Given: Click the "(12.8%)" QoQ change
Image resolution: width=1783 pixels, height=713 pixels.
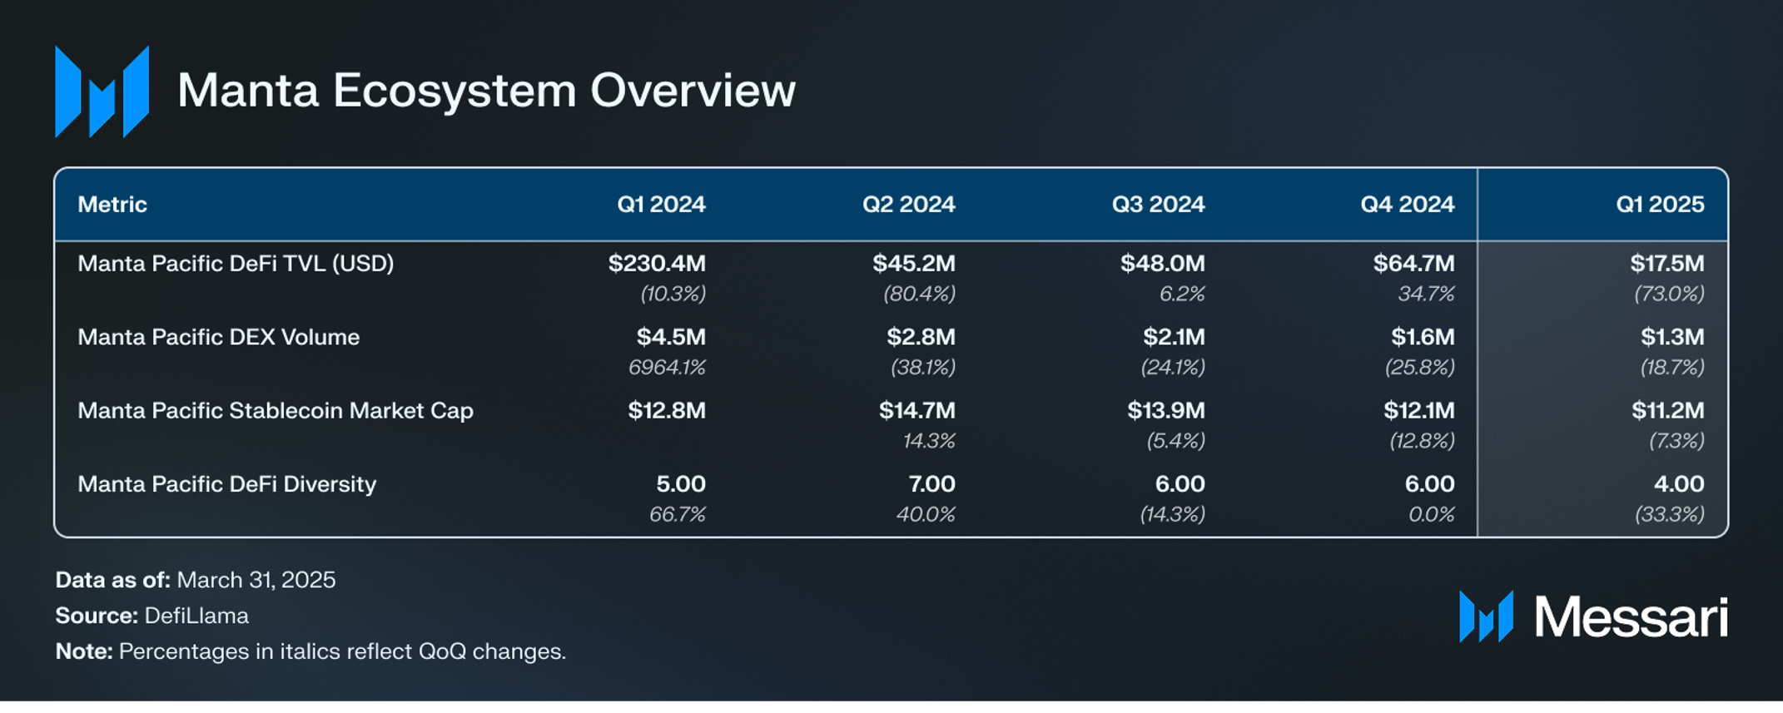Looking at the screenshot, I should (x=1422, y=441).
